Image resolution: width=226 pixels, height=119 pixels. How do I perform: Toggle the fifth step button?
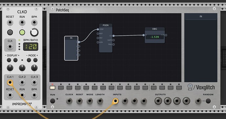click(x=86, y=88)
